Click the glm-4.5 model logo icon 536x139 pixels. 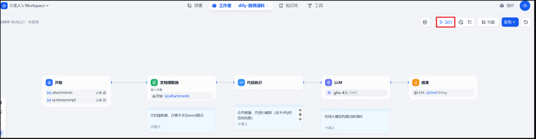(329, 93)
